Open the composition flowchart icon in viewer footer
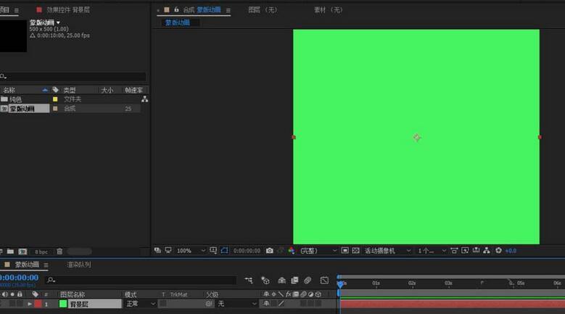 coord(487,250)
